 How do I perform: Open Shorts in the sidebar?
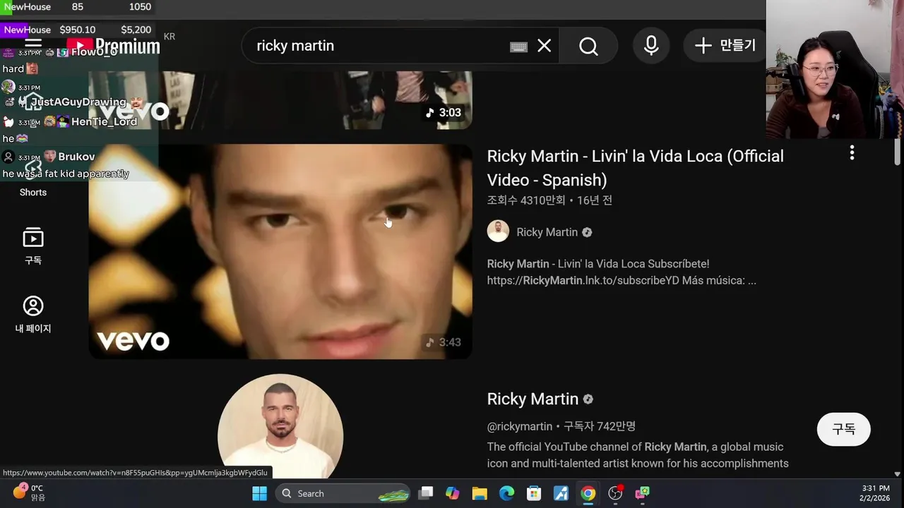(x=33, y=182)
